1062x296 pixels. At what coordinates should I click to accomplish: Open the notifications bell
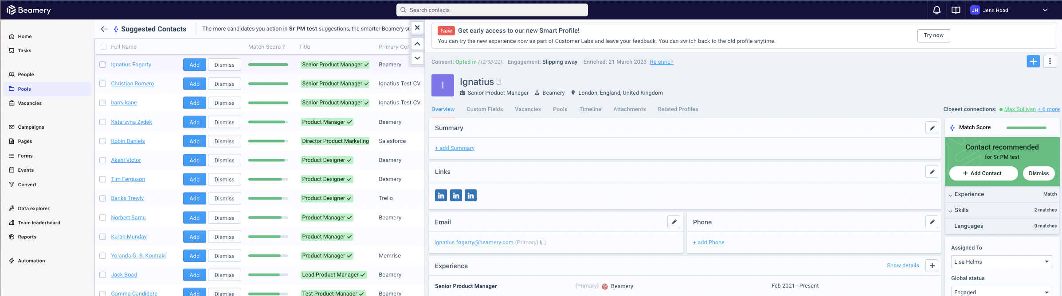937,10
